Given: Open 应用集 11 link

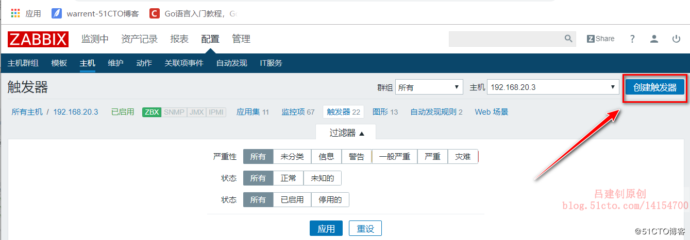Looking at the screenshot, I should [253, 112].
